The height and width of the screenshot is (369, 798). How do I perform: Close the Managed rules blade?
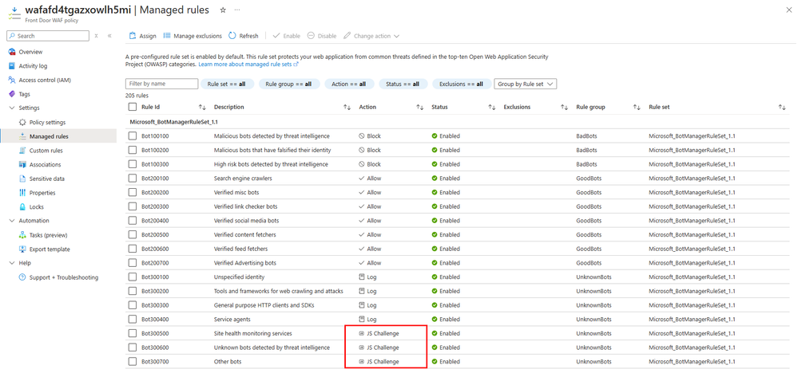click(789, 10)
